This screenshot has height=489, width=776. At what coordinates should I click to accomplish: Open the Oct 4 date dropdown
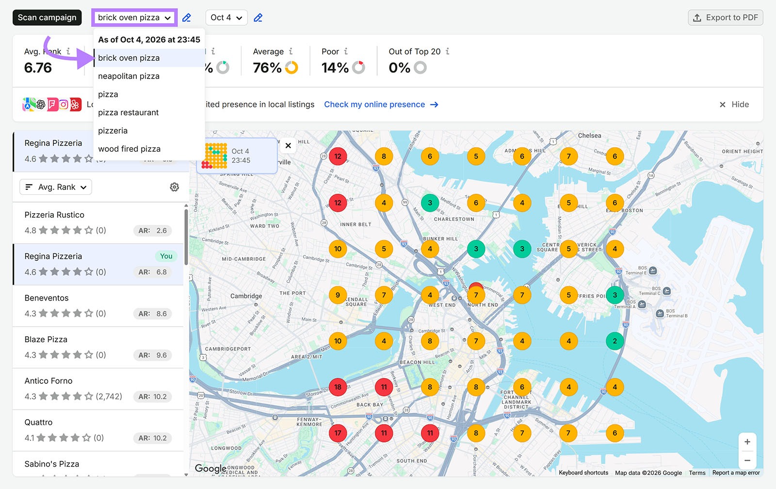coord(226,18)
